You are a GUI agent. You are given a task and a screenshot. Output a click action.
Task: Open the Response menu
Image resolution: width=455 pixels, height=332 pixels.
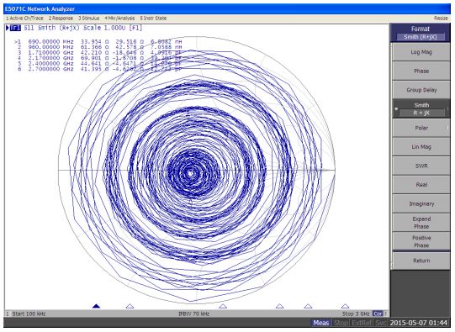(61, 18)
